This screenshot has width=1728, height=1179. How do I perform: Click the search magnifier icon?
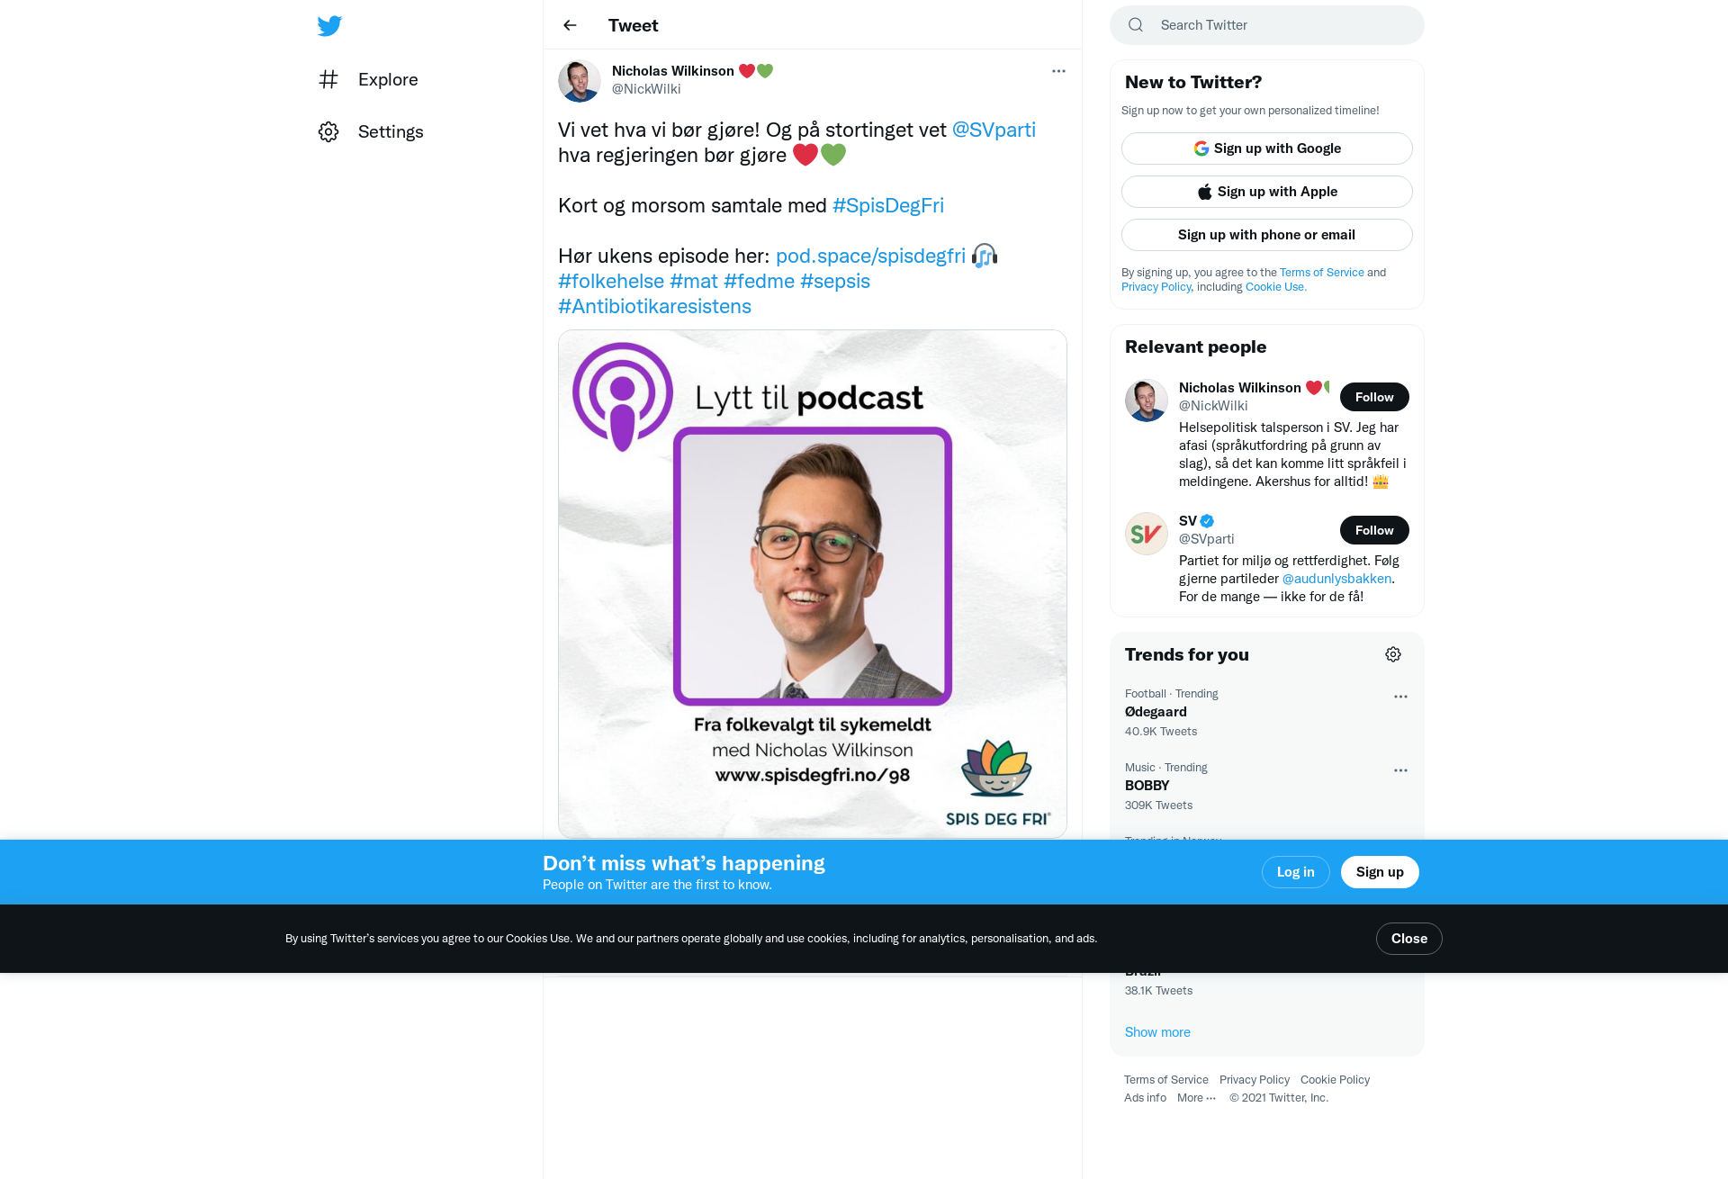coord(1136,25)
